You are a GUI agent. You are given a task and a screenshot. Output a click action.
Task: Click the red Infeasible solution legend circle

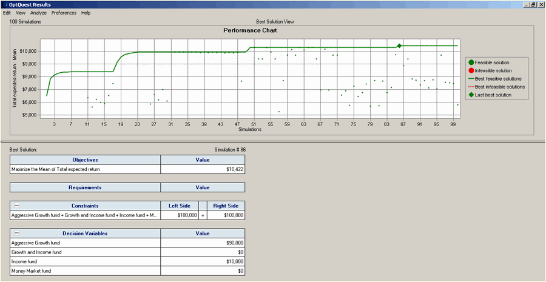471,70
